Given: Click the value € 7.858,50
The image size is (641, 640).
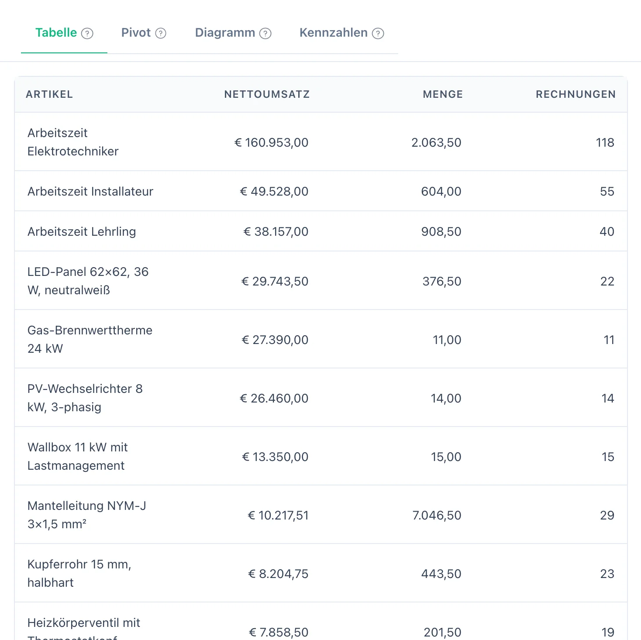Looking at the screenshot, I should [279, 632].
